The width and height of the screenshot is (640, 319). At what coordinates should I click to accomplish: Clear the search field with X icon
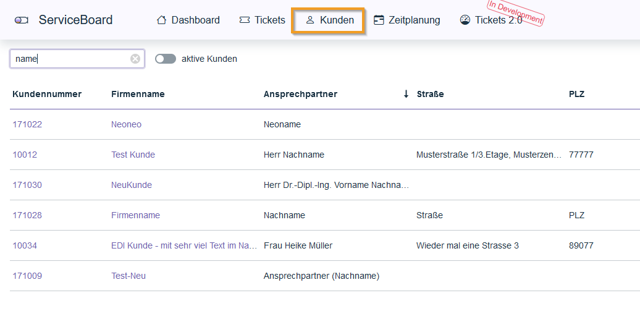pyautogui.click(x=135, y=59)
